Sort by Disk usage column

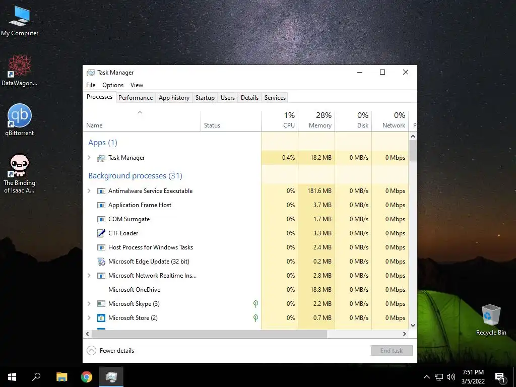click(353, 121)
